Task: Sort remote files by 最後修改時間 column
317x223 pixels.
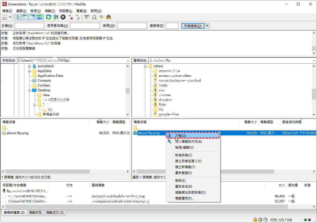Action: (298, 122)
